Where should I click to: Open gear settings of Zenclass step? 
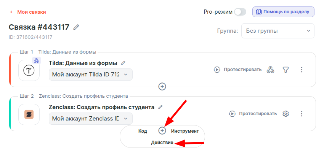286,114
